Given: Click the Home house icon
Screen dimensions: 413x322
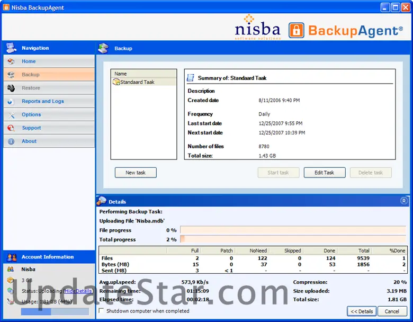Looking at the screenshot, I should [11, 61].
